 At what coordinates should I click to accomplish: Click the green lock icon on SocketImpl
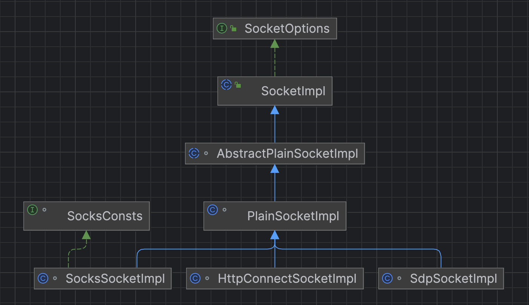click(238, 85)
